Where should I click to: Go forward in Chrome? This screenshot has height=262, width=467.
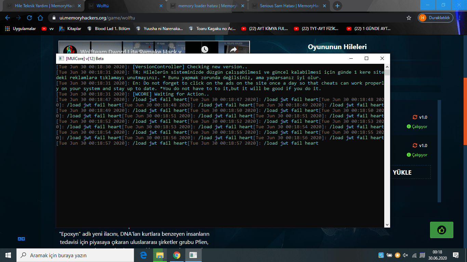click(x=18, y=18)
